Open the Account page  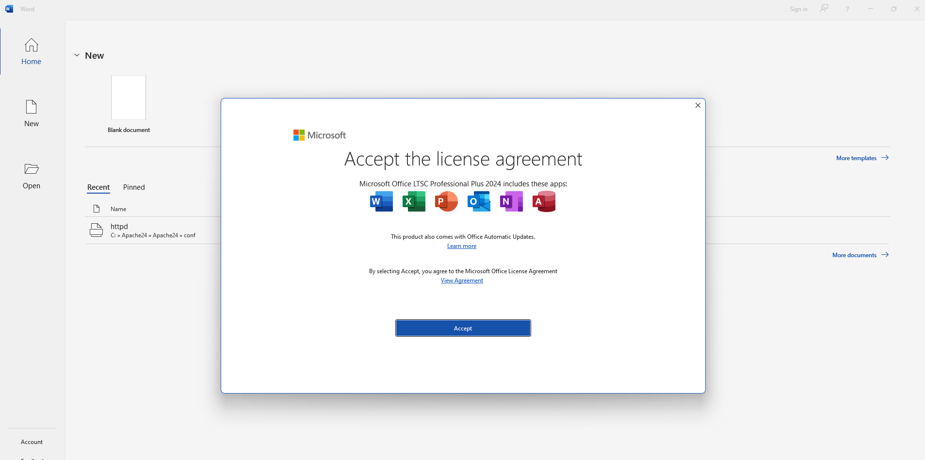(x=32, y=442)
